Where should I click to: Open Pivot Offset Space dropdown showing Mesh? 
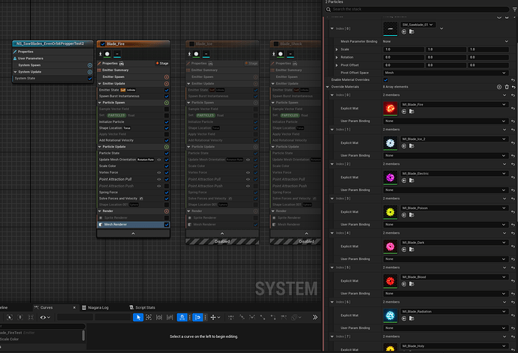[445, 73]
